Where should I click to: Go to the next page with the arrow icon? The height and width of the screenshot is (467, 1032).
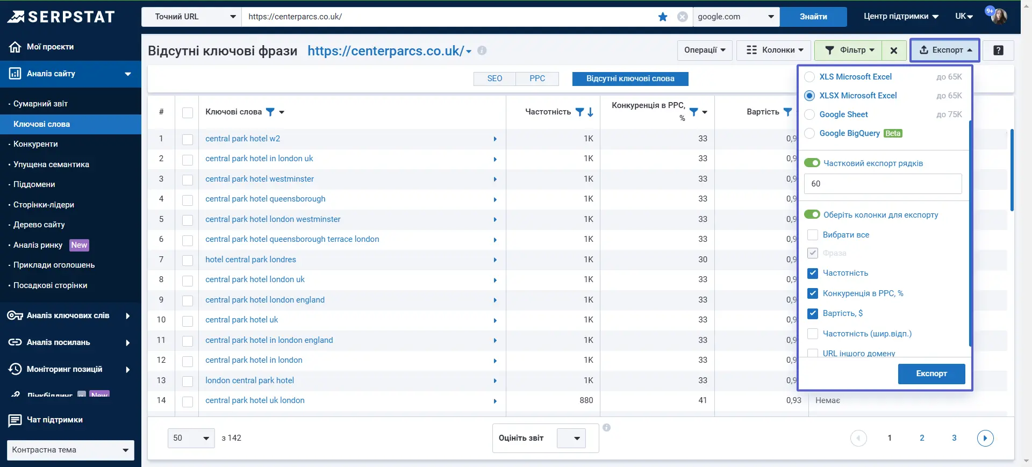click(x=985, y=438)
